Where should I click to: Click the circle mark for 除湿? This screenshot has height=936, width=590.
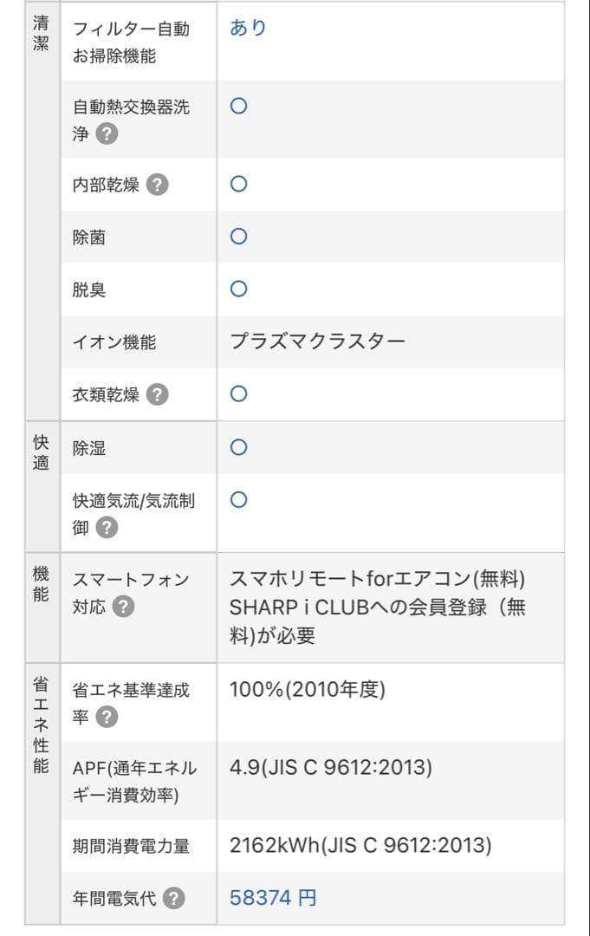click(239, 447)
